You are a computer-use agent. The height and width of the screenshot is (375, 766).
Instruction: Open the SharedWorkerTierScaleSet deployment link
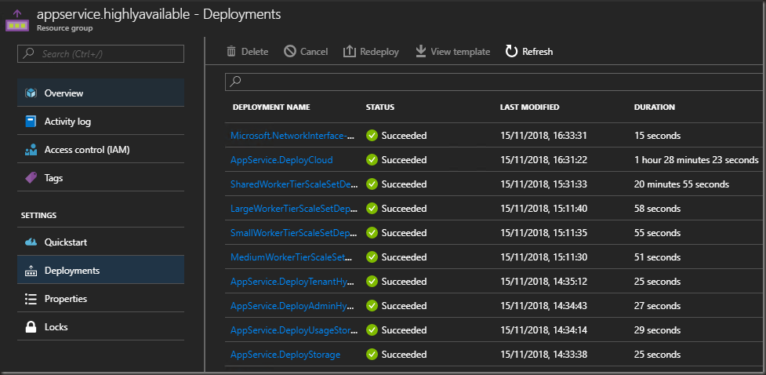pyautogui.click(x=294, y=184)
